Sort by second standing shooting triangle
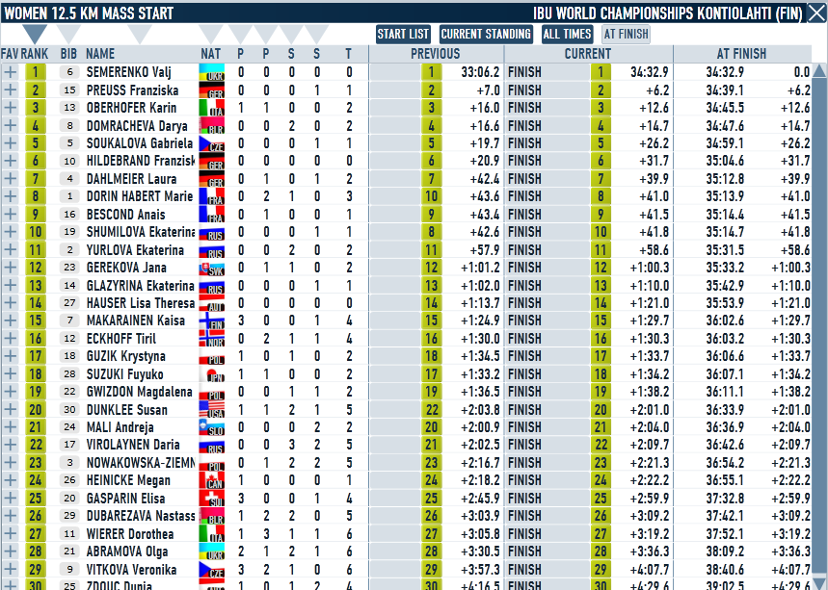Viewport: 828px width, 590px height. (316, 34)
